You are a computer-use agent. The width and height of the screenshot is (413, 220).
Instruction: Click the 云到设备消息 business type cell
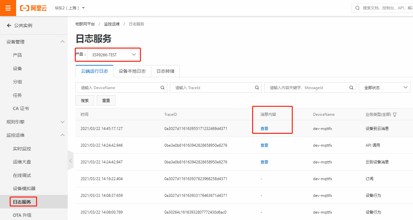point(377,162)
